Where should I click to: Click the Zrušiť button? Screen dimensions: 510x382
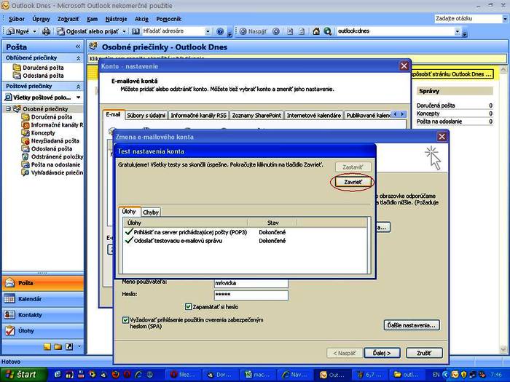coord(425,353)
